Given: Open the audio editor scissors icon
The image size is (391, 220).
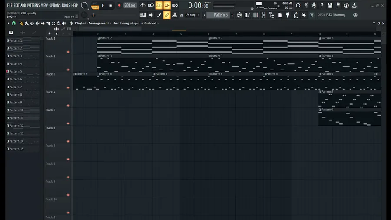Looking at the screenshot, I should click(x=306, y=5).
